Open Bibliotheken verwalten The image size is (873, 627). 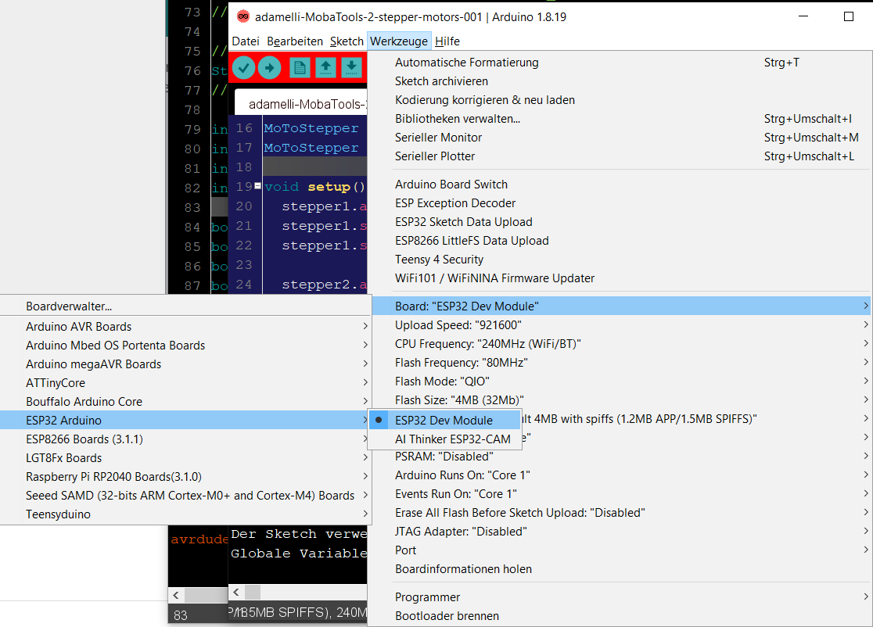point(620,119)
